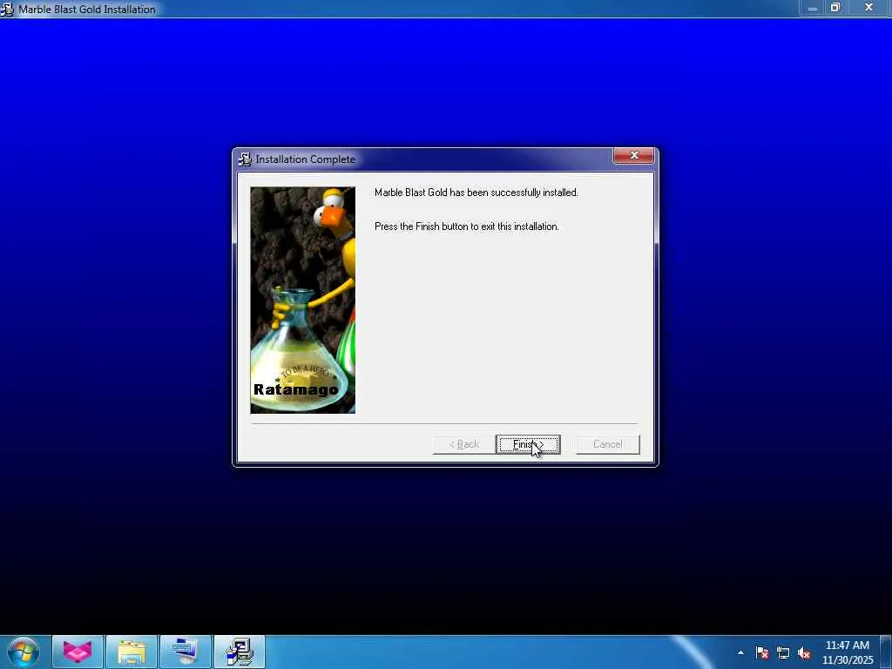Close the Installation Complete dialog
892x669 pixels.
tap(634, 155)
